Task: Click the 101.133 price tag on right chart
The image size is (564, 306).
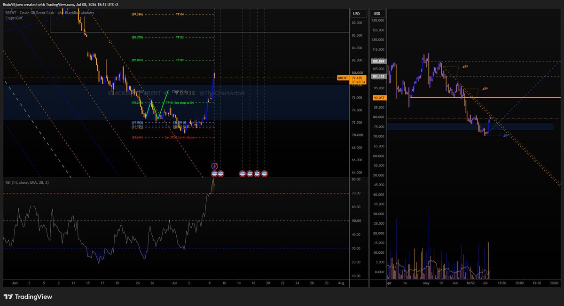Action: (x=379, y=76)
